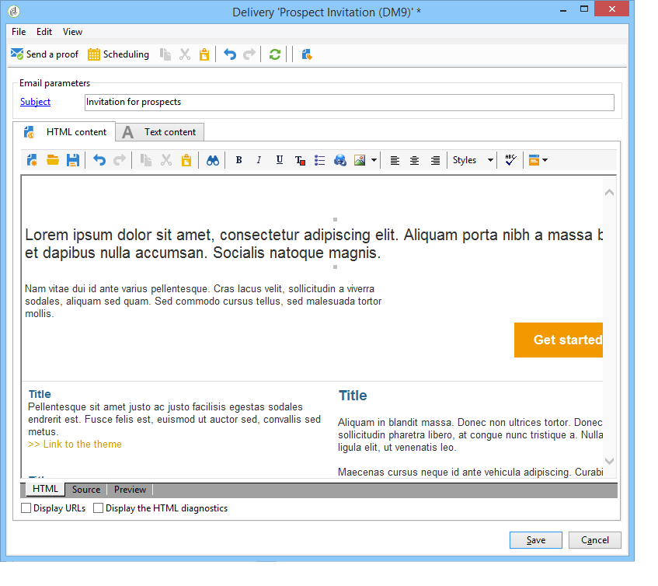Screen dimensions: 658x586
Task: Switch to the Source view tab
Action: coord(86,490)
